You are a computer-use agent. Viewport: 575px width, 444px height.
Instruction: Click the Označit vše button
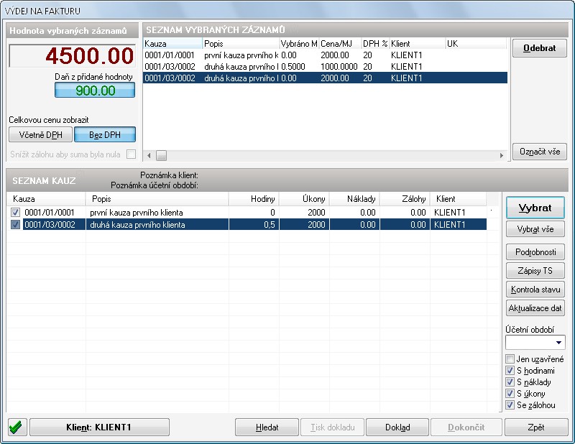click(540, 152)
